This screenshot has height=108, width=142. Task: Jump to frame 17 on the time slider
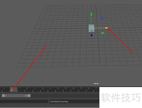96,88
